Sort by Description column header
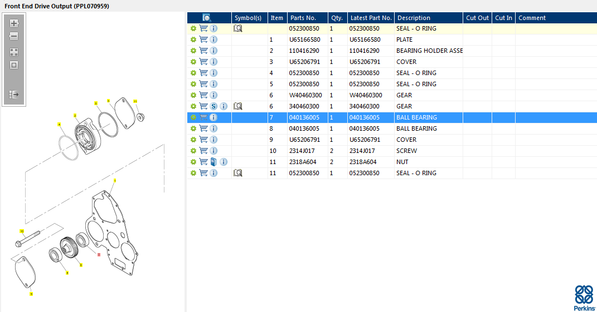This screenshot has width=597, height=312. coord(414,18)
